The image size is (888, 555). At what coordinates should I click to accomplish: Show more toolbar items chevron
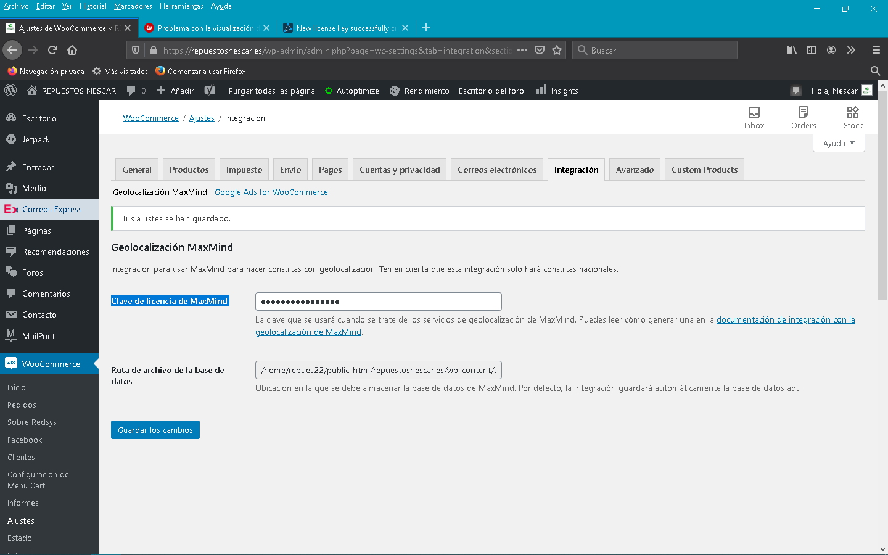851,50
